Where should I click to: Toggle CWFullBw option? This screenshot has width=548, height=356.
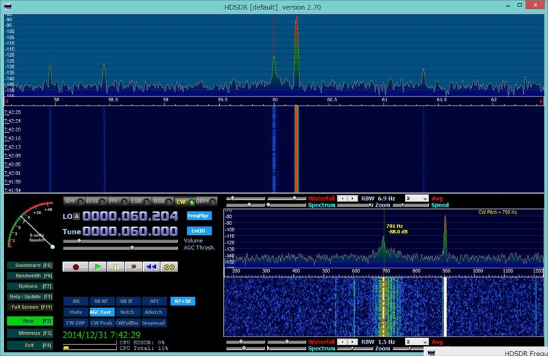(x=127, y=323)
